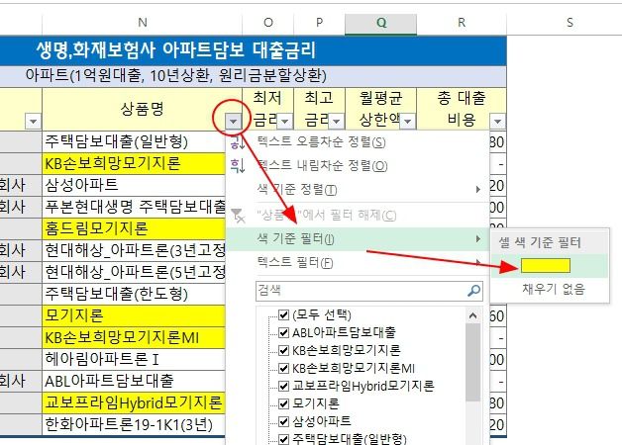Click cell ABL아파트담보대출 in sheet
This screenshot has width=622, height=445.
point(134,382)
